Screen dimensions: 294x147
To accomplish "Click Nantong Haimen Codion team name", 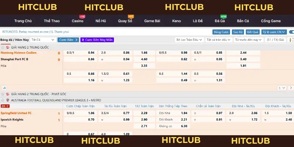I will coord(19,53).
